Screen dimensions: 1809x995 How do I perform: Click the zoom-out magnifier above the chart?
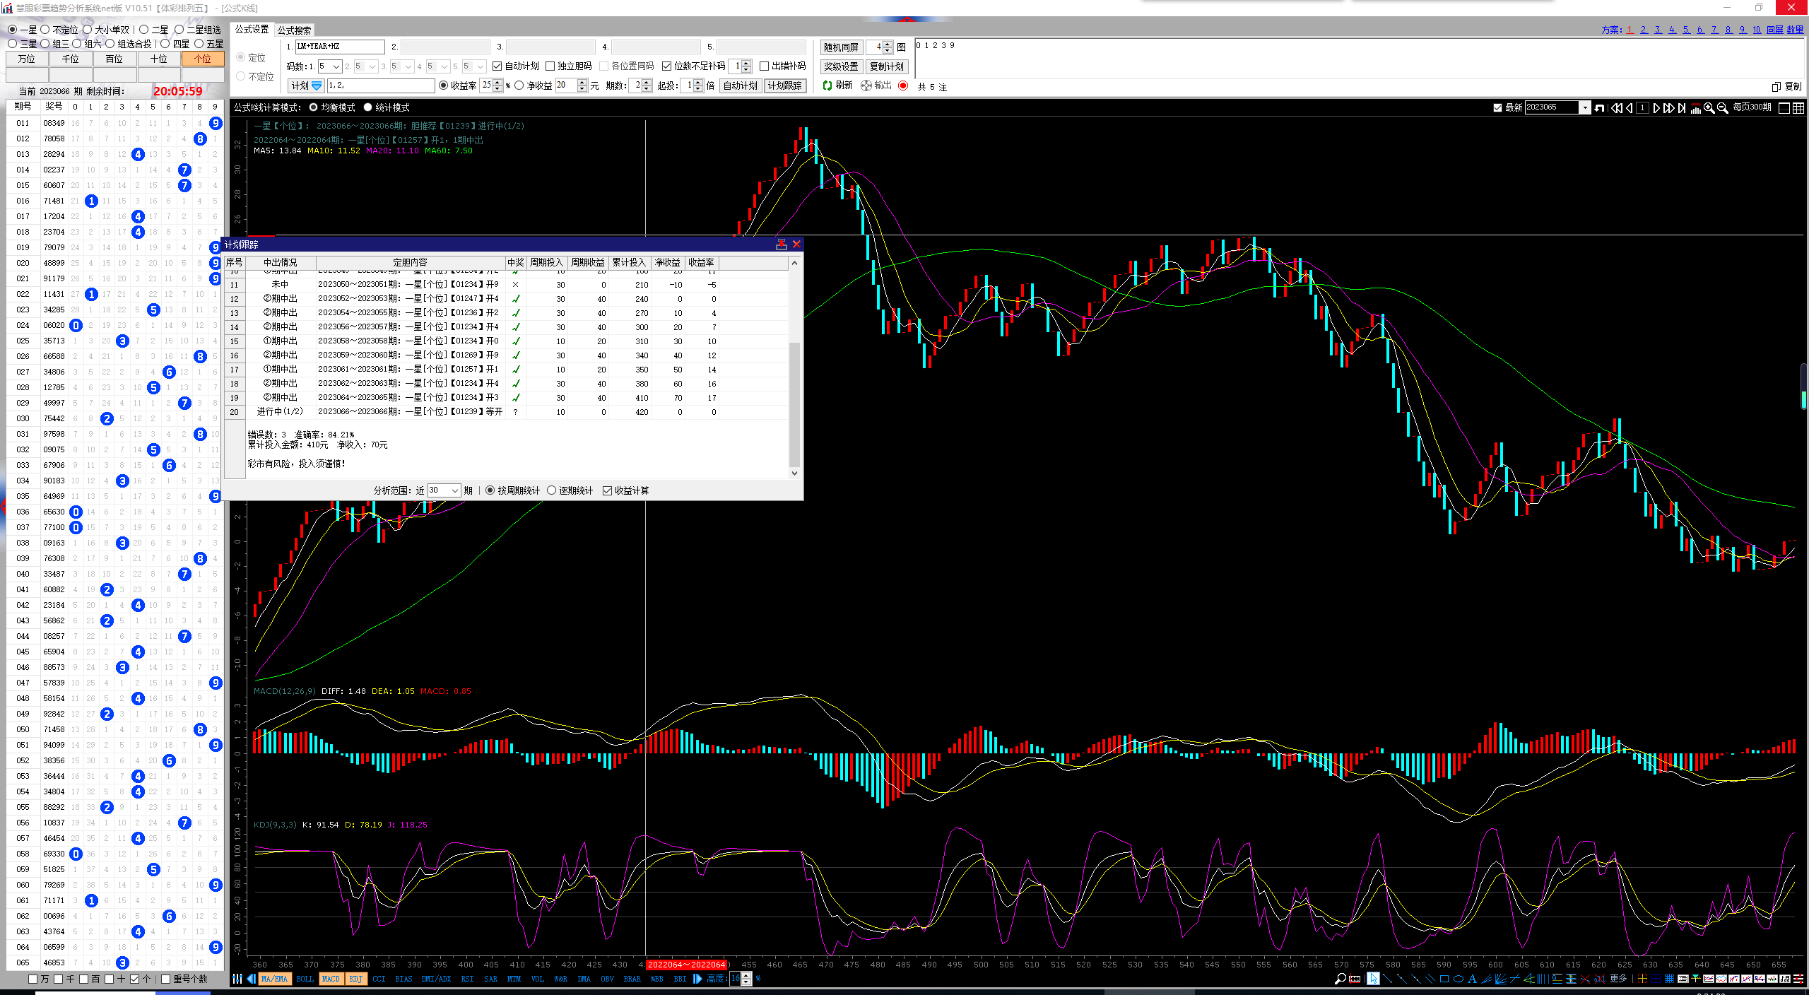(x=1722, y=107)
